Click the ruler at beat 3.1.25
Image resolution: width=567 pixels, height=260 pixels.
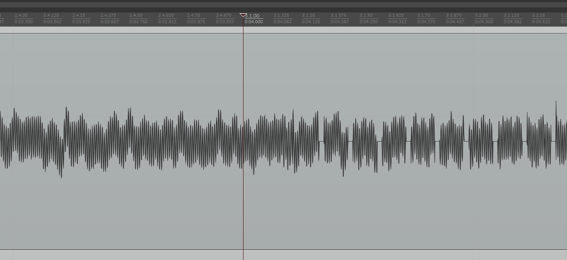pos(308,15)
